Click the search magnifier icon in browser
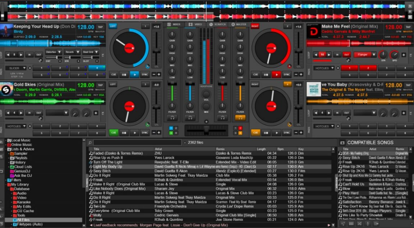 coord(90,143)
